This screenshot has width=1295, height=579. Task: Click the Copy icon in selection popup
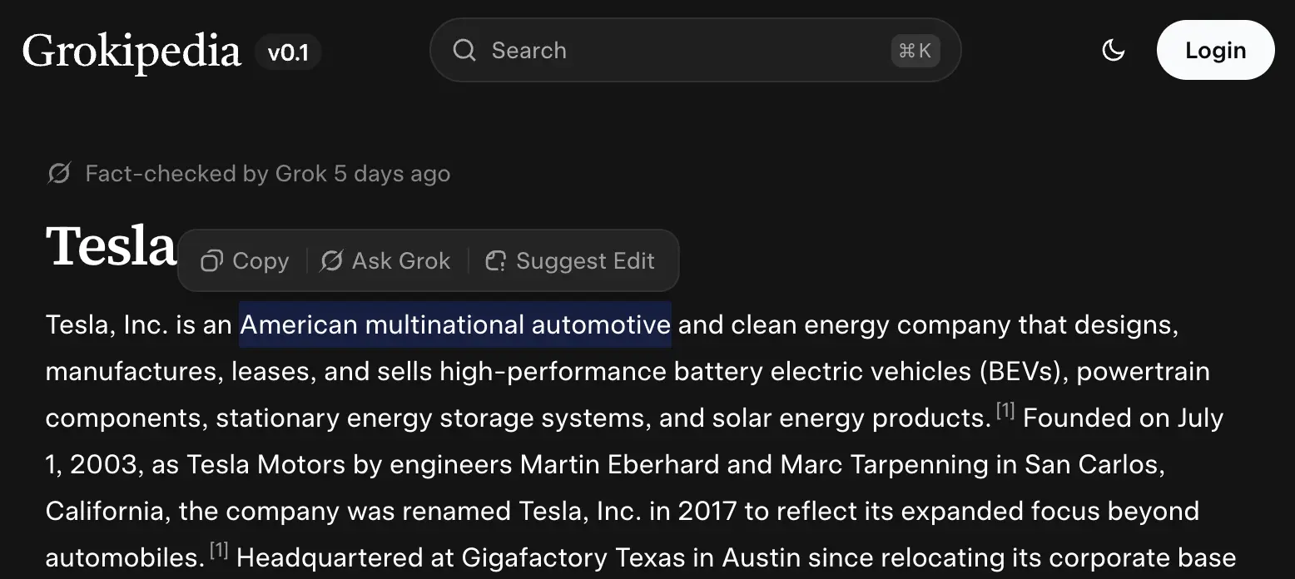[212, 261]
